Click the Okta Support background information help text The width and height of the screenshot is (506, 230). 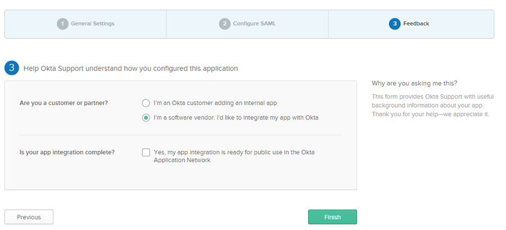click(x=432, y=105)
